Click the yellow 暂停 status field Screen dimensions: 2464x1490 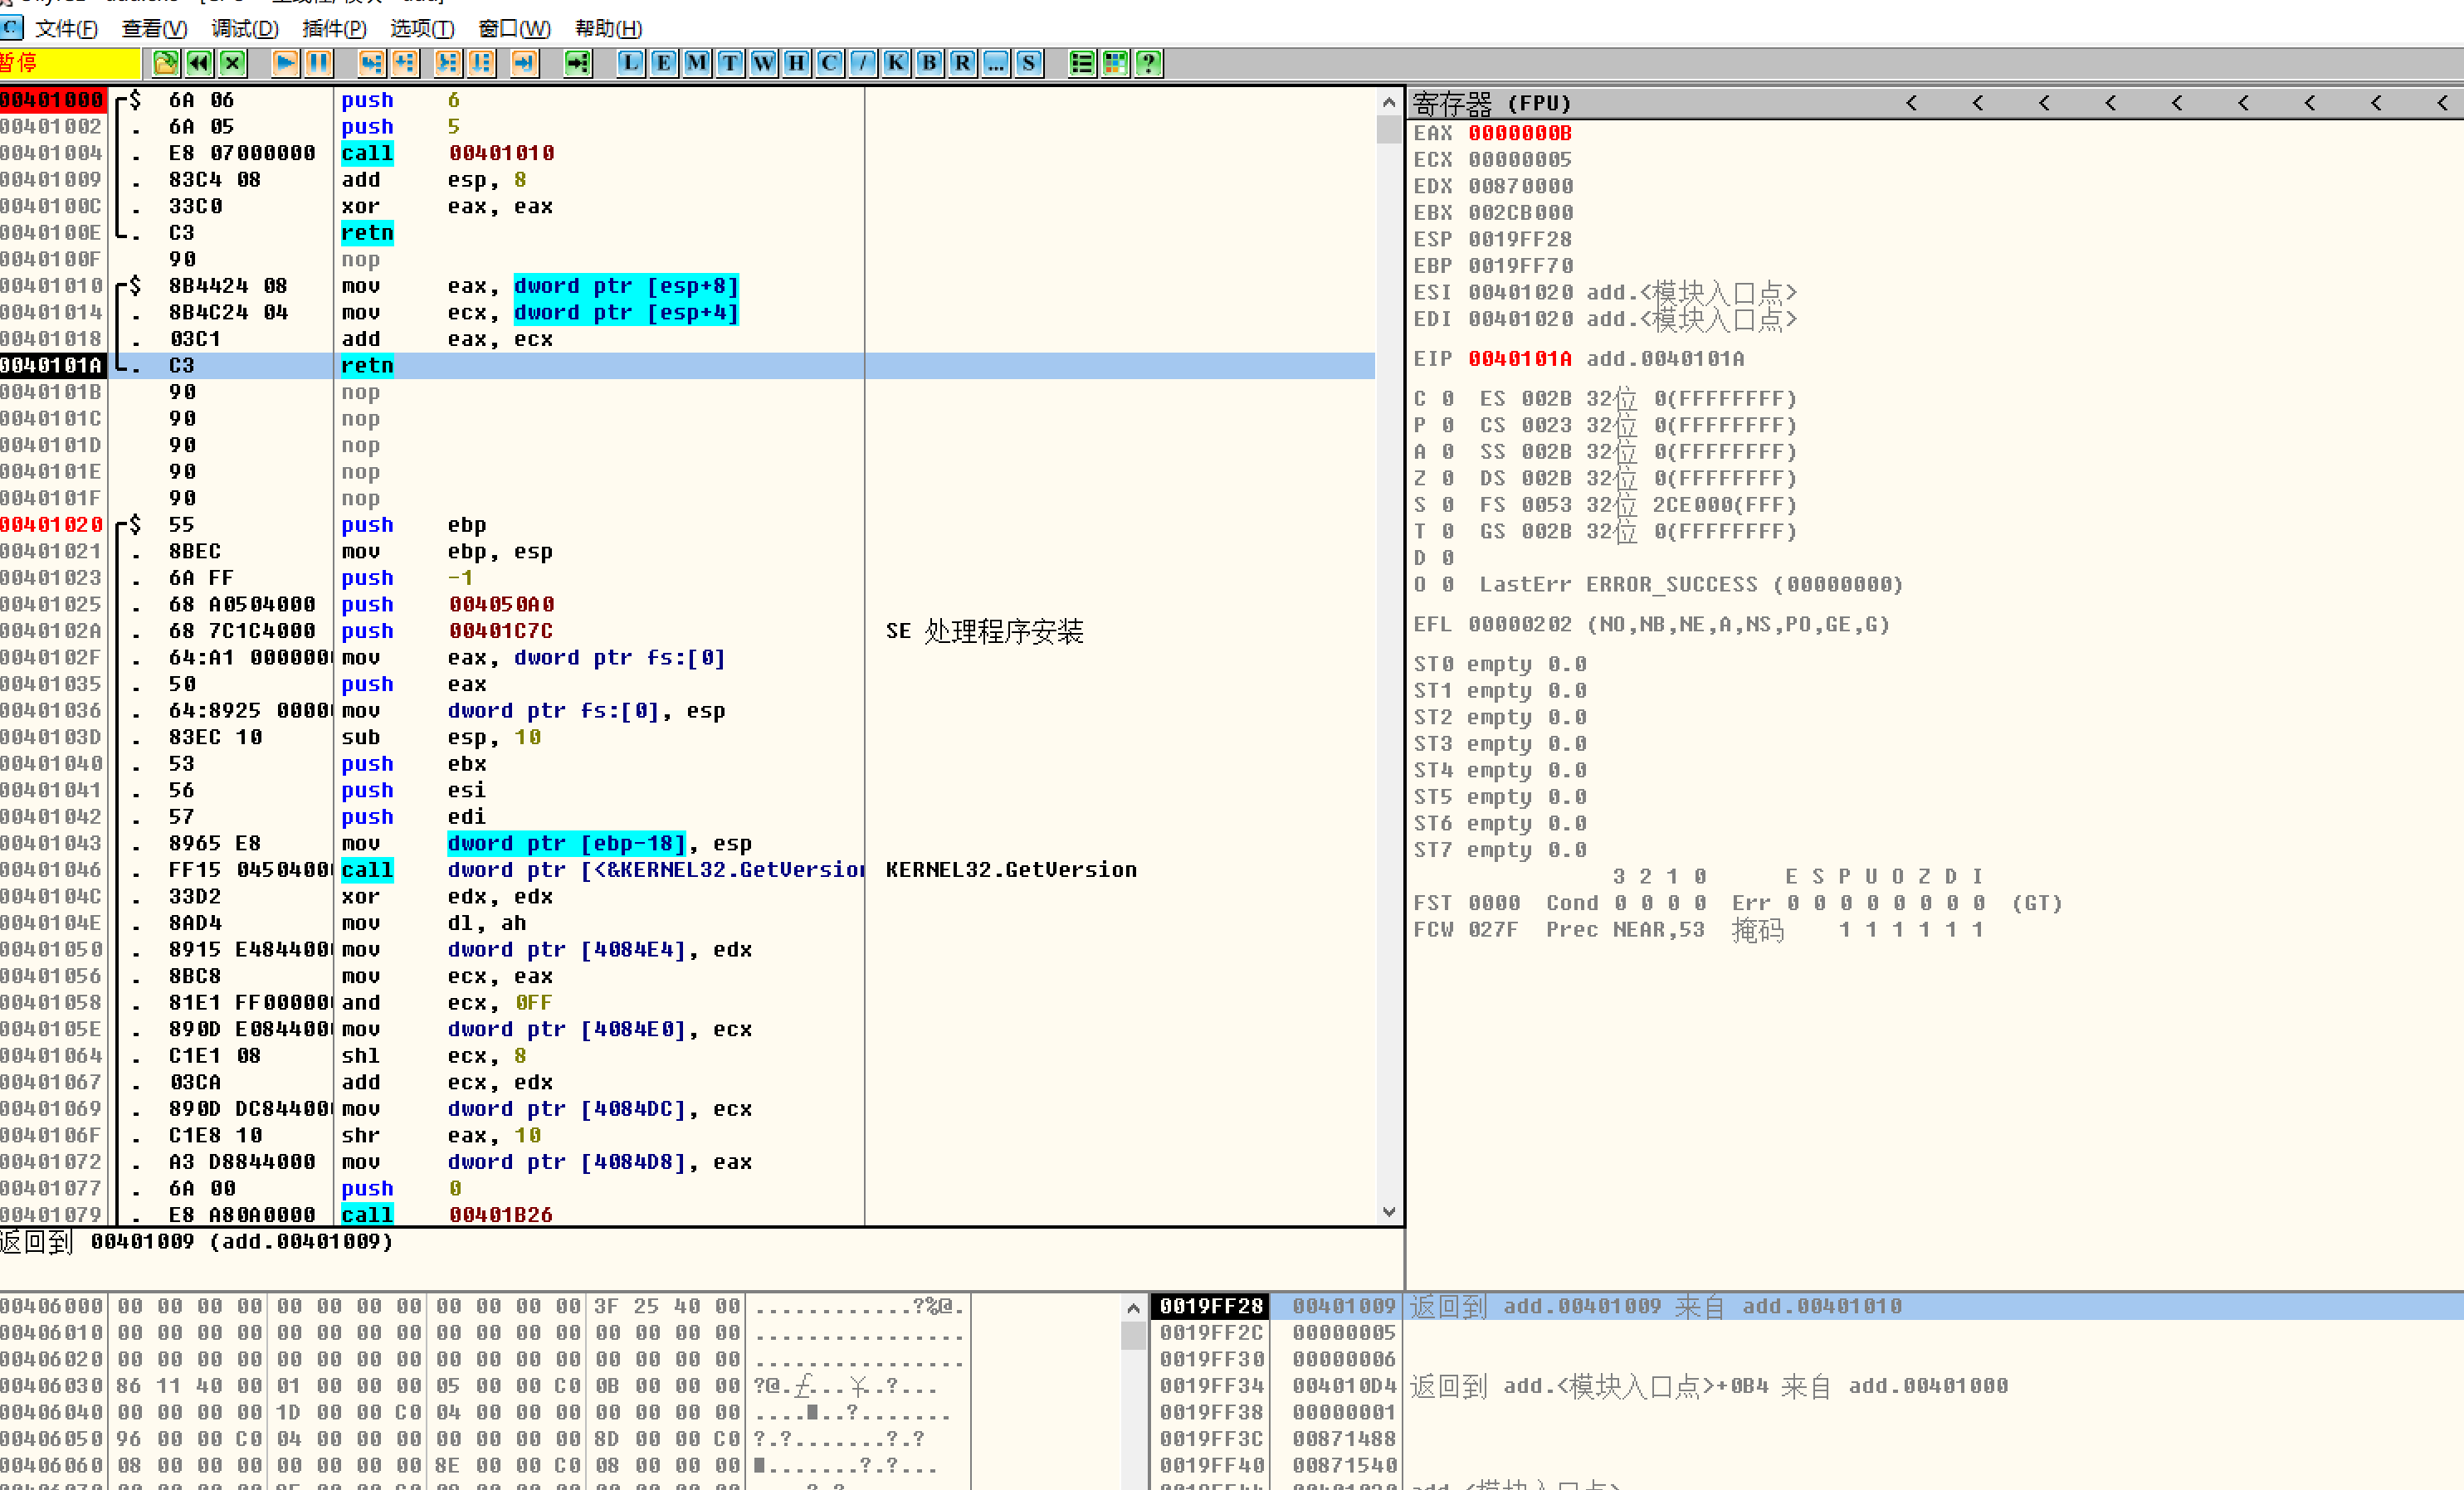pyautogui.click(x=70, y=64)
